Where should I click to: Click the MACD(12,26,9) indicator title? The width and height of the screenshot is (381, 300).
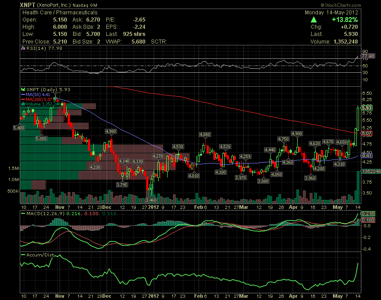[x=45, y=214]
